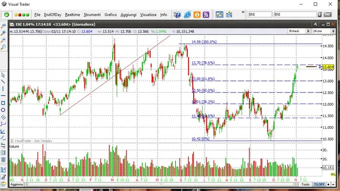Open the Grafico menu
This screenshot has height=191, width=340.
[111, 15]
